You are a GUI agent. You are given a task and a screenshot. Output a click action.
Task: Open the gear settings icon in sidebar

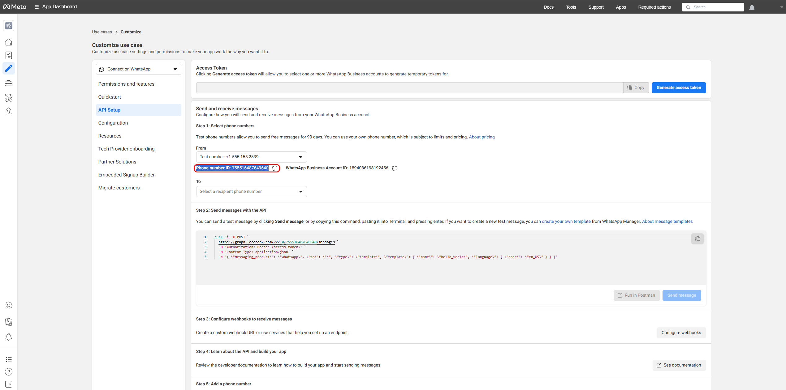[9, 305]
